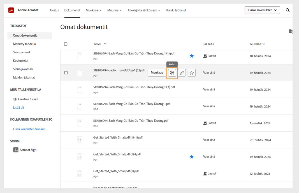Click the Kutsu invite icon button
Viewport: 299px width, 193px height.
tap(172, 73)
